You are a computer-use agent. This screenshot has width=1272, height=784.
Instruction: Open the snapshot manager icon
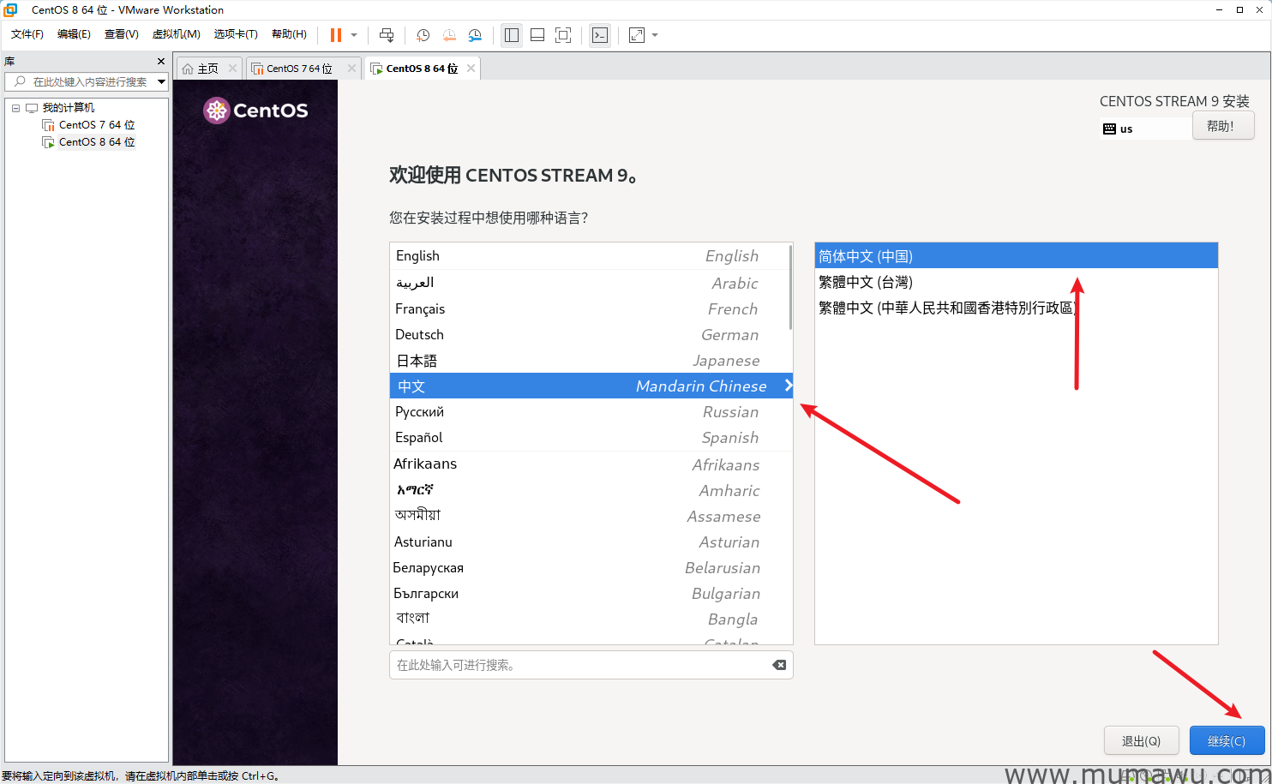click(475, 35)
